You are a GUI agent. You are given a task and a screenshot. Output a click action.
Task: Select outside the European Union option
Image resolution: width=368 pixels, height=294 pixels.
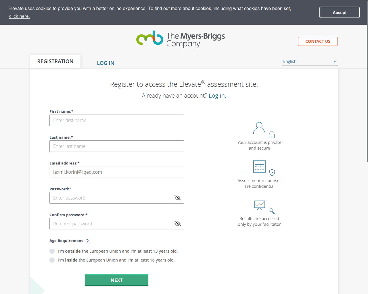[x=52, y=251]
